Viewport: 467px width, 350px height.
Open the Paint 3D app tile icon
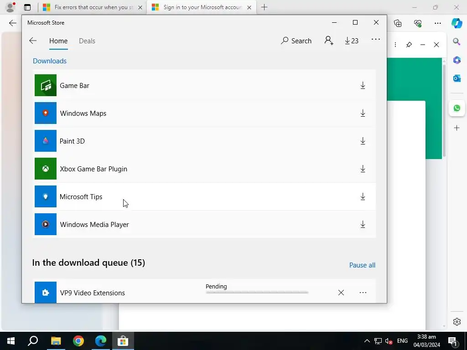click(46, 141)
